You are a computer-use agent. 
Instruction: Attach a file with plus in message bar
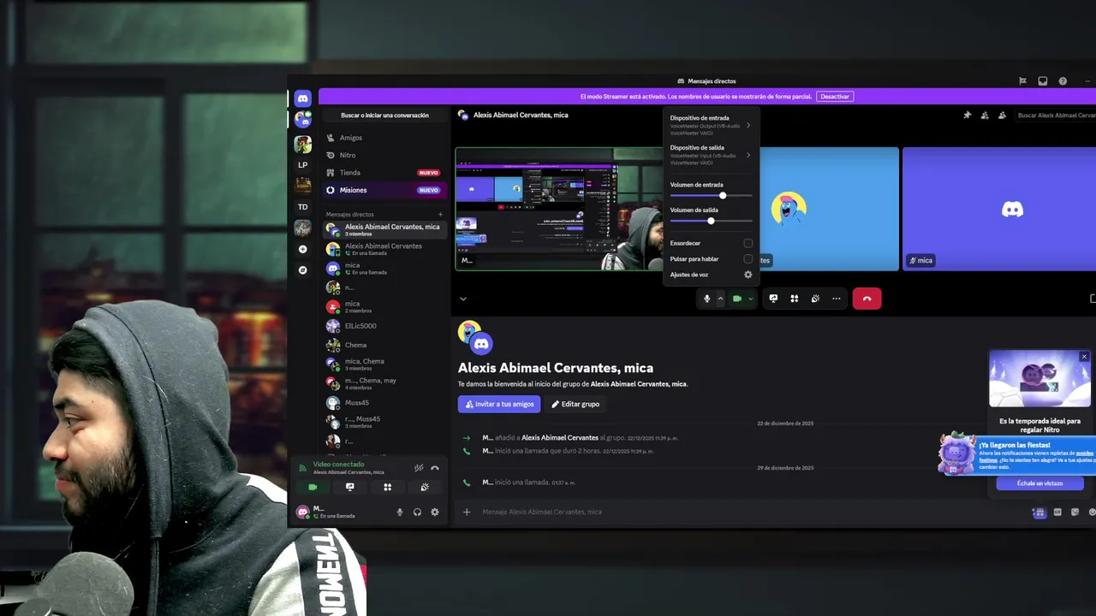coord(467,512)
